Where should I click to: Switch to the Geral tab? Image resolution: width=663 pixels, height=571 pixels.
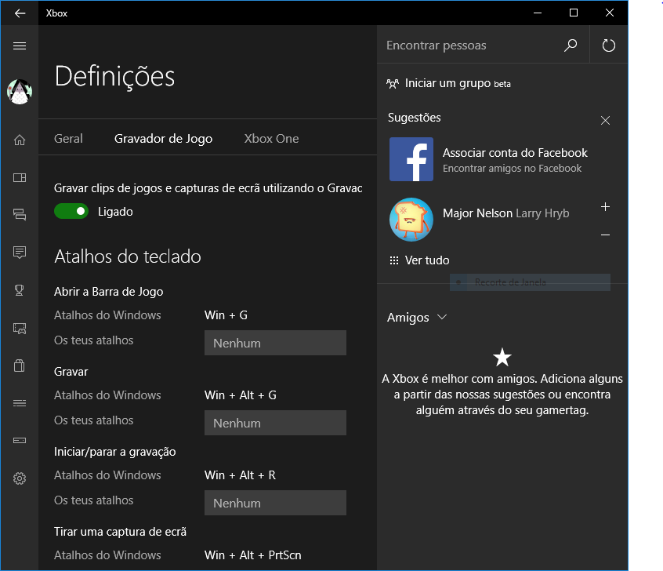point(68,139)
